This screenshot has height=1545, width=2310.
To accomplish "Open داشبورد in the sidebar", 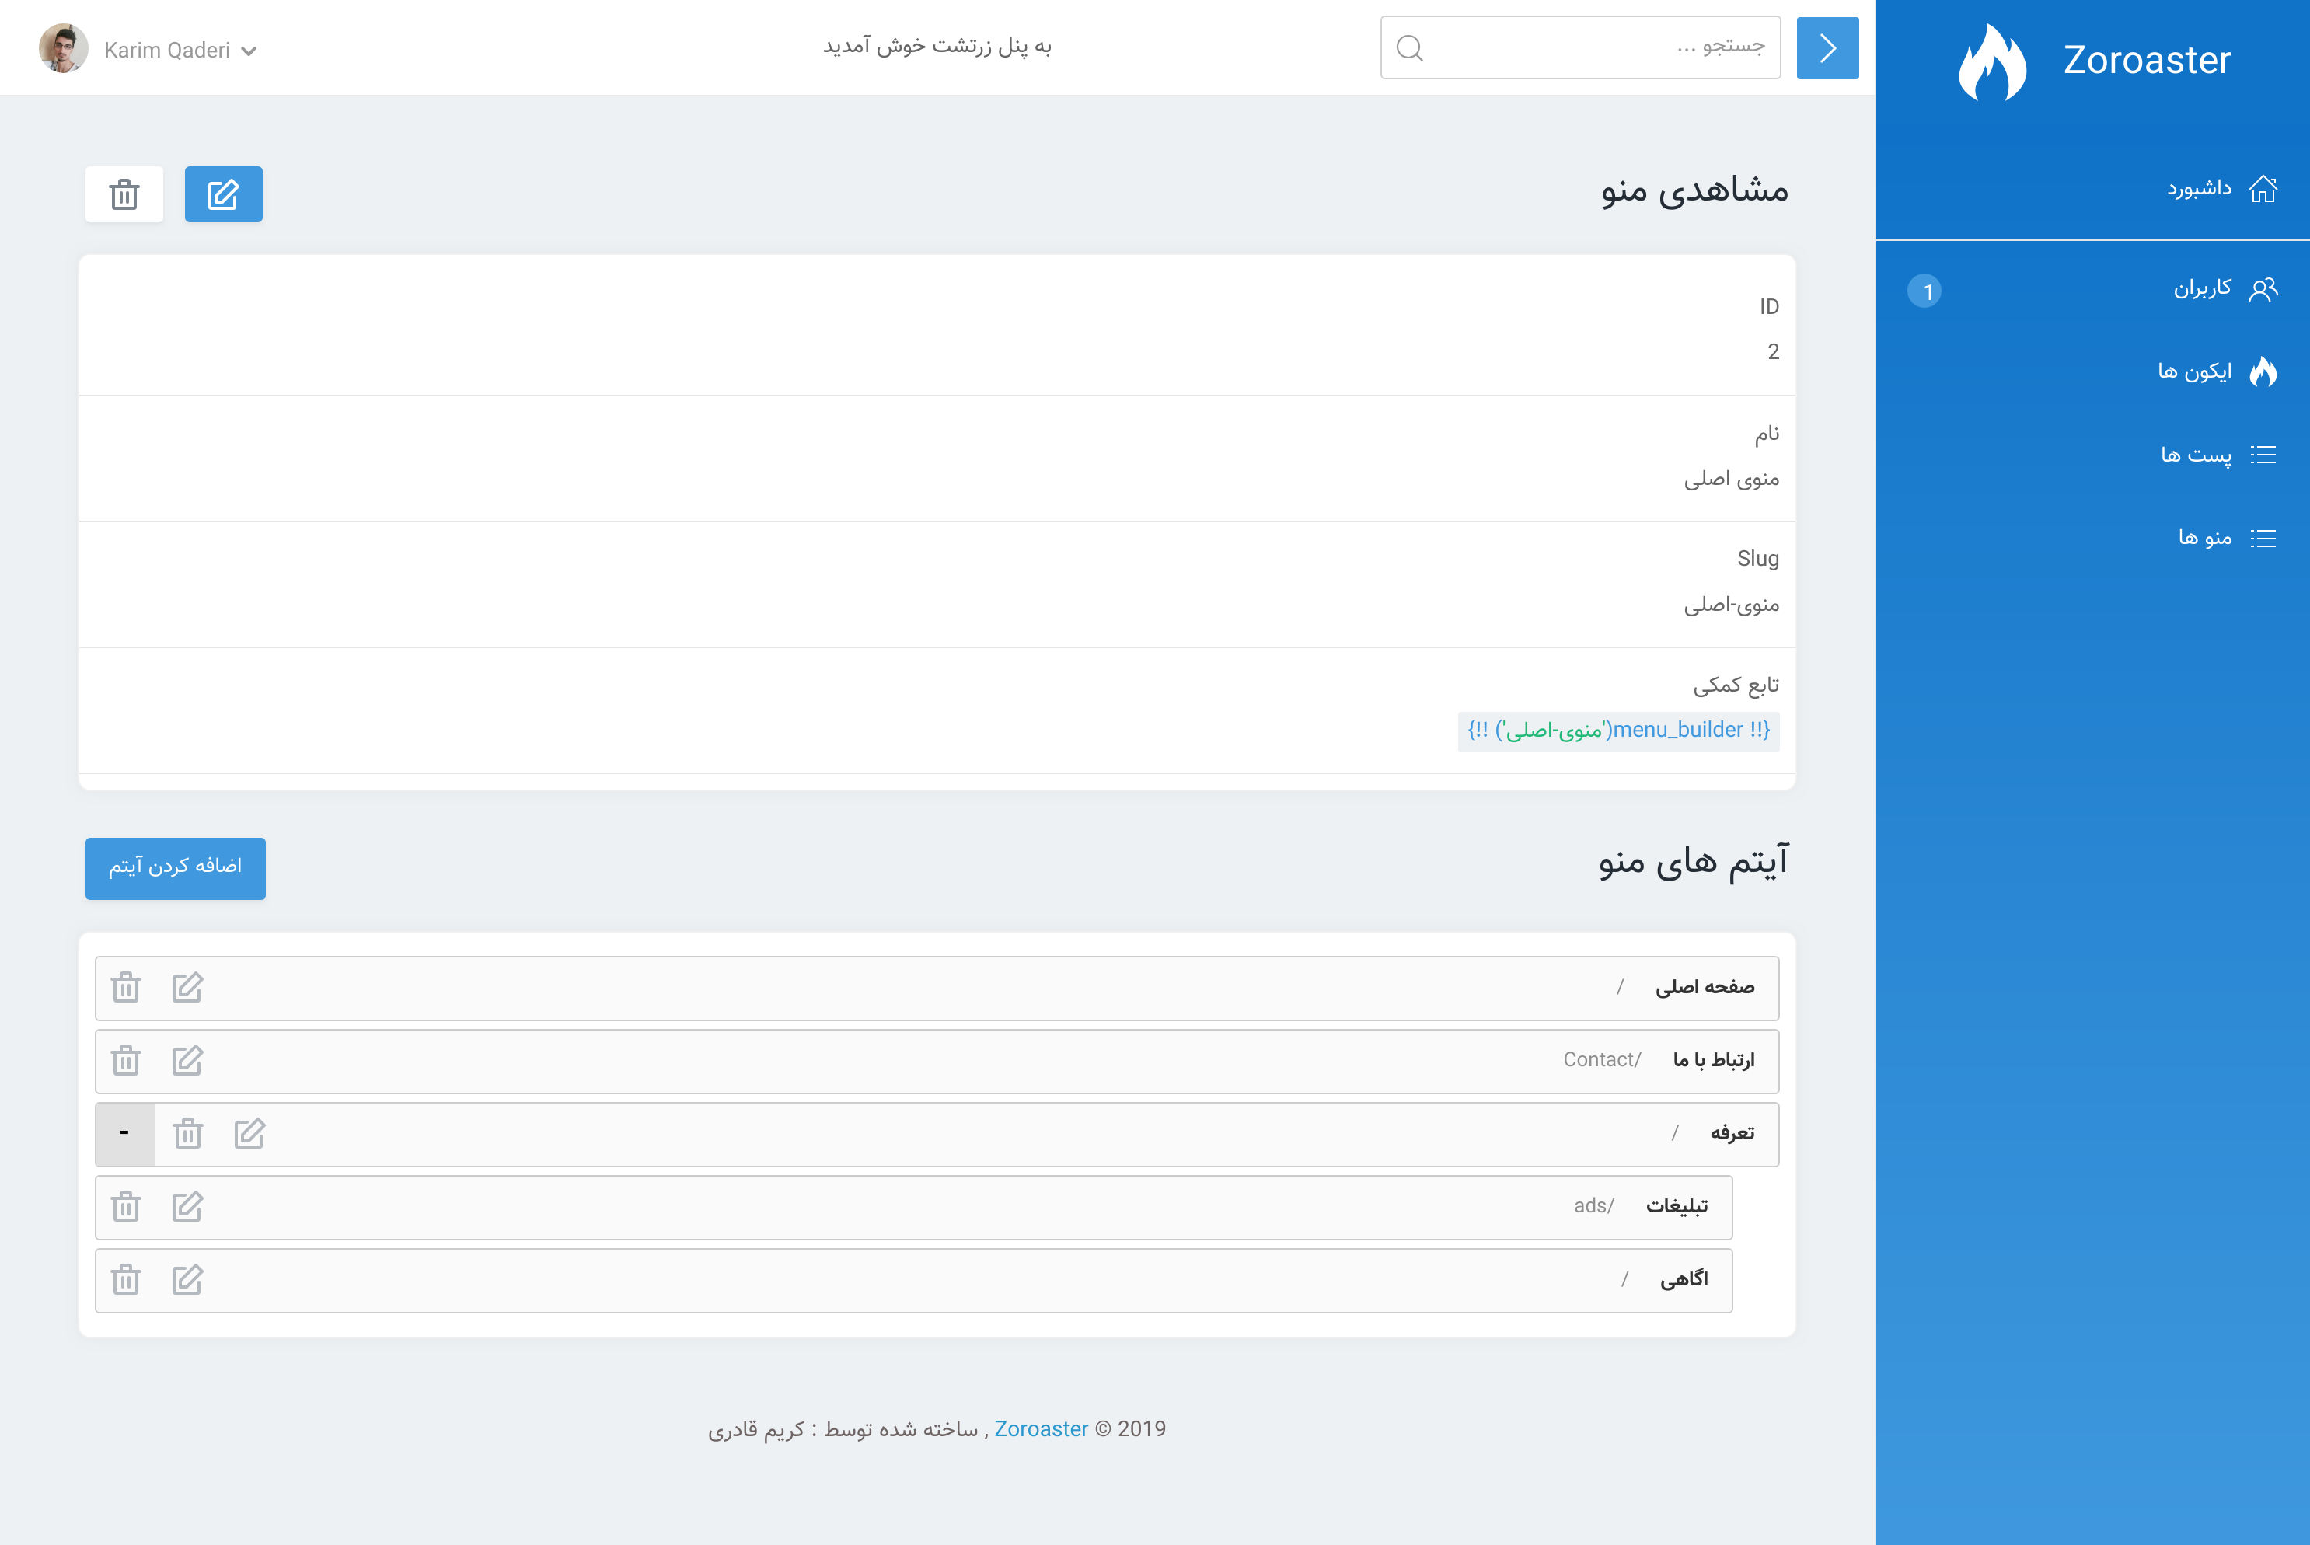I will (x=2199, y=188).
